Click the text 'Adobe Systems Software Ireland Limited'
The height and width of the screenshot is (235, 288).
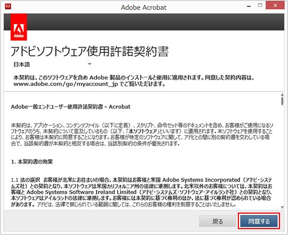[x=82, y=192]
